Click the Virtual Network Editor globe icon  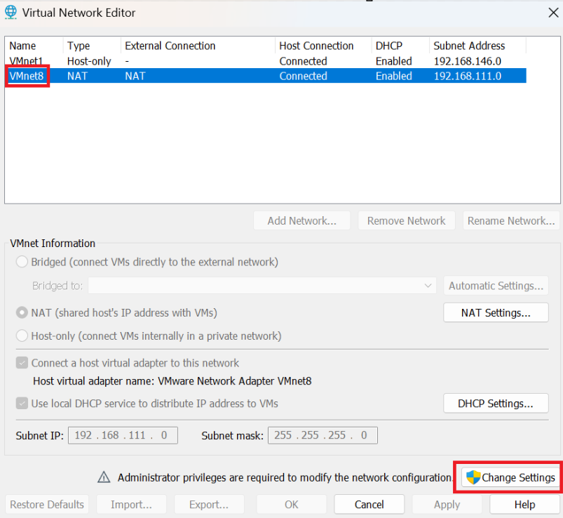coord(11,12)
